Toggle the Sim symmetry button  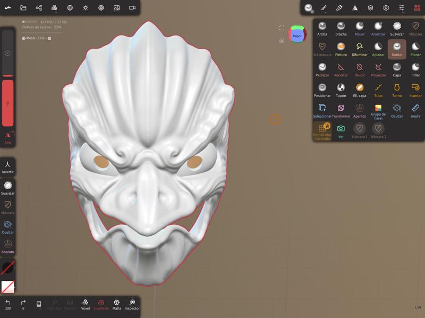[7, 137]
